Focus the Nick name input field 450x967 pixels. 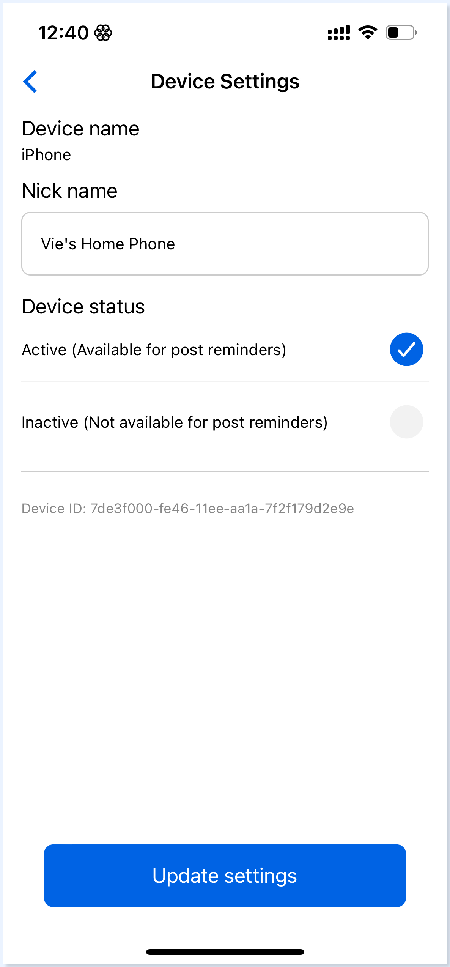pos(225,244)
